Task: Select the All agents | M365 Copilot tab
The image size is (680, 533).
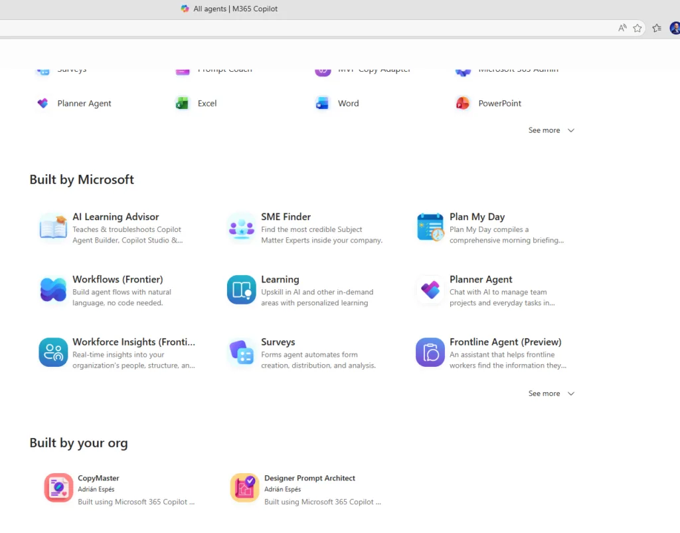Action: pyautogui.click(x=229, y=9)
